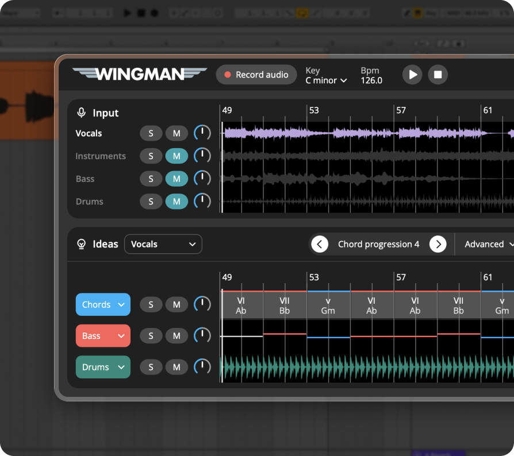Adjust the Drums idea volume knob
Viewport: 514px width, 456px height.
pyautogui.click(x=202, y=367)
